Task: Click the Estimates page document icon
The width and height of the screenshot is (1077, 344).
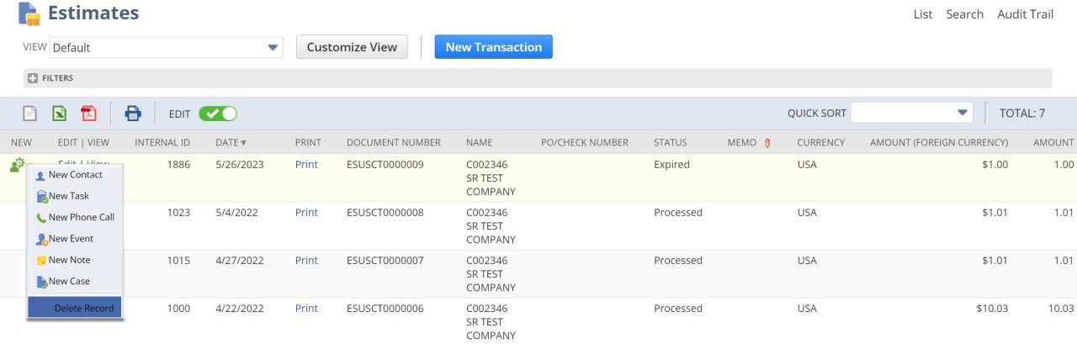Action: (29, 14)
